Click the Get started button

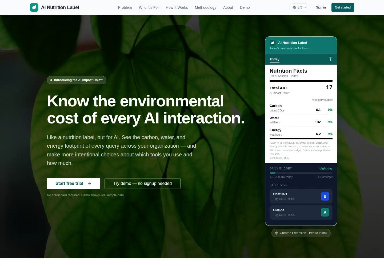[343, 7]
